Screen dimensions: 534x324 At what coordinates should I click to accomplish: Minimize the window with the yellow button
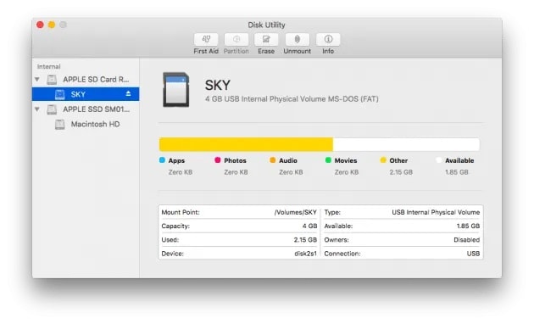(52, 25)
